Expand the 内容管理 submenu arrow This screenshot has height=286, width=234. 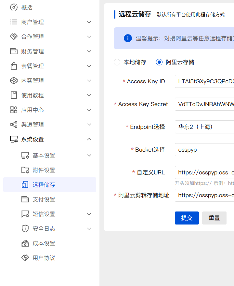pos(89,81)
